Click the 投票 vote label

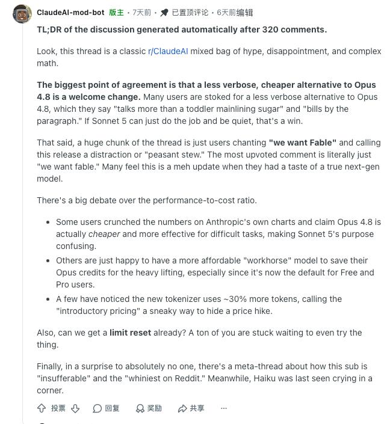58,408
